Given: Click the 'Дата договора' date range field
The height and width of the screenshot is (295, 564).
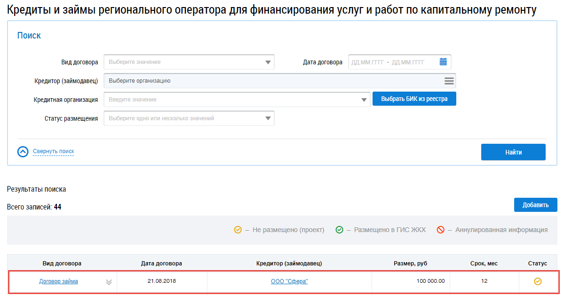Looking at the screenshot, I should (393, 62).
